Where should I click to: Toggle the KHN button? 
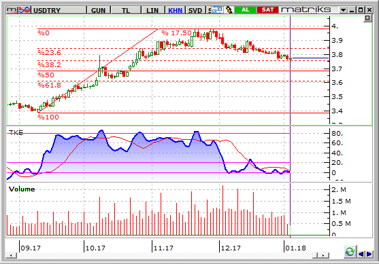[175, 10]
